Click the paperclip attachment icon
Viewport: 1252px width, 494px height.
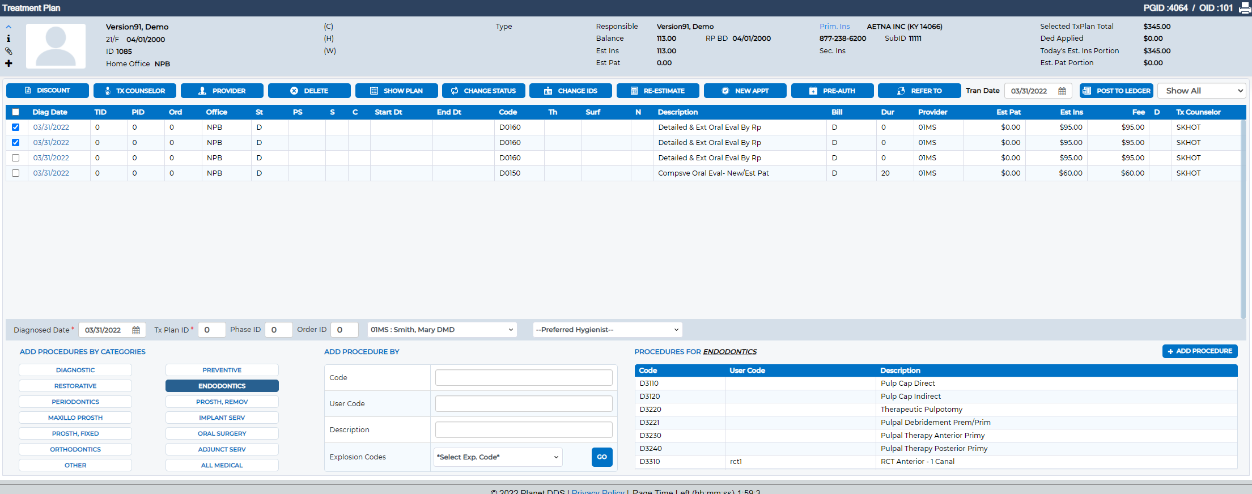tap(9, 51)
